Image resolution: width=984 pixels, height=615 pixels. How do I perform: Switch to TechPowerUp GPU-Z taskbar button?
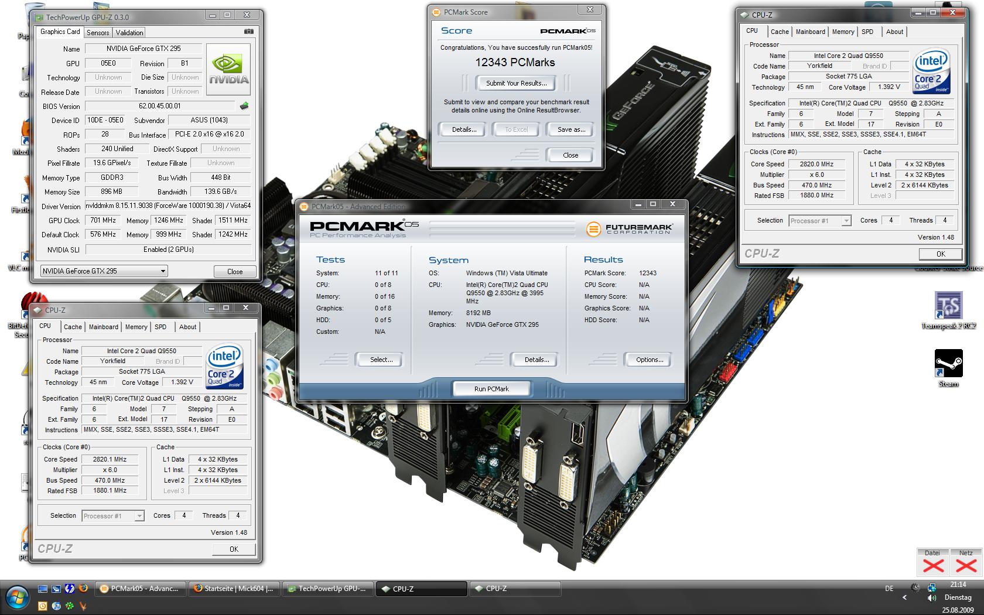tap(328, 589)
